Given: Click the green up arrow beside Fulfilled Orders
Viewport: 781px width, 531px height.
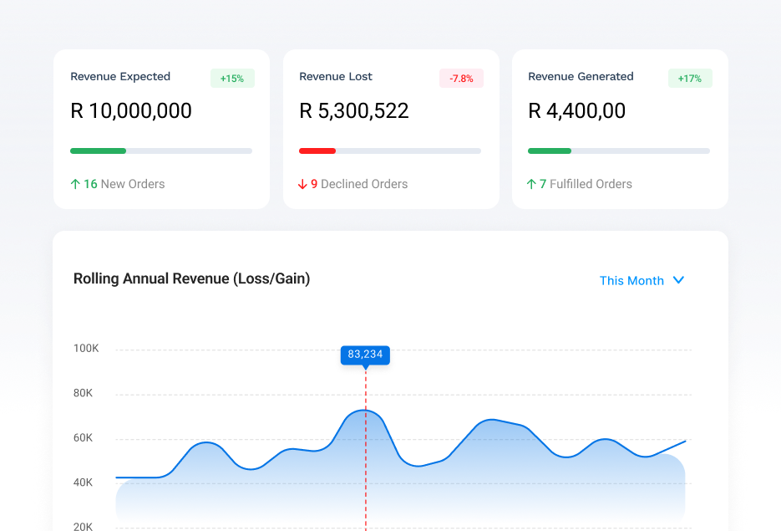Looking at the screenshot, I should click(531, 184).
